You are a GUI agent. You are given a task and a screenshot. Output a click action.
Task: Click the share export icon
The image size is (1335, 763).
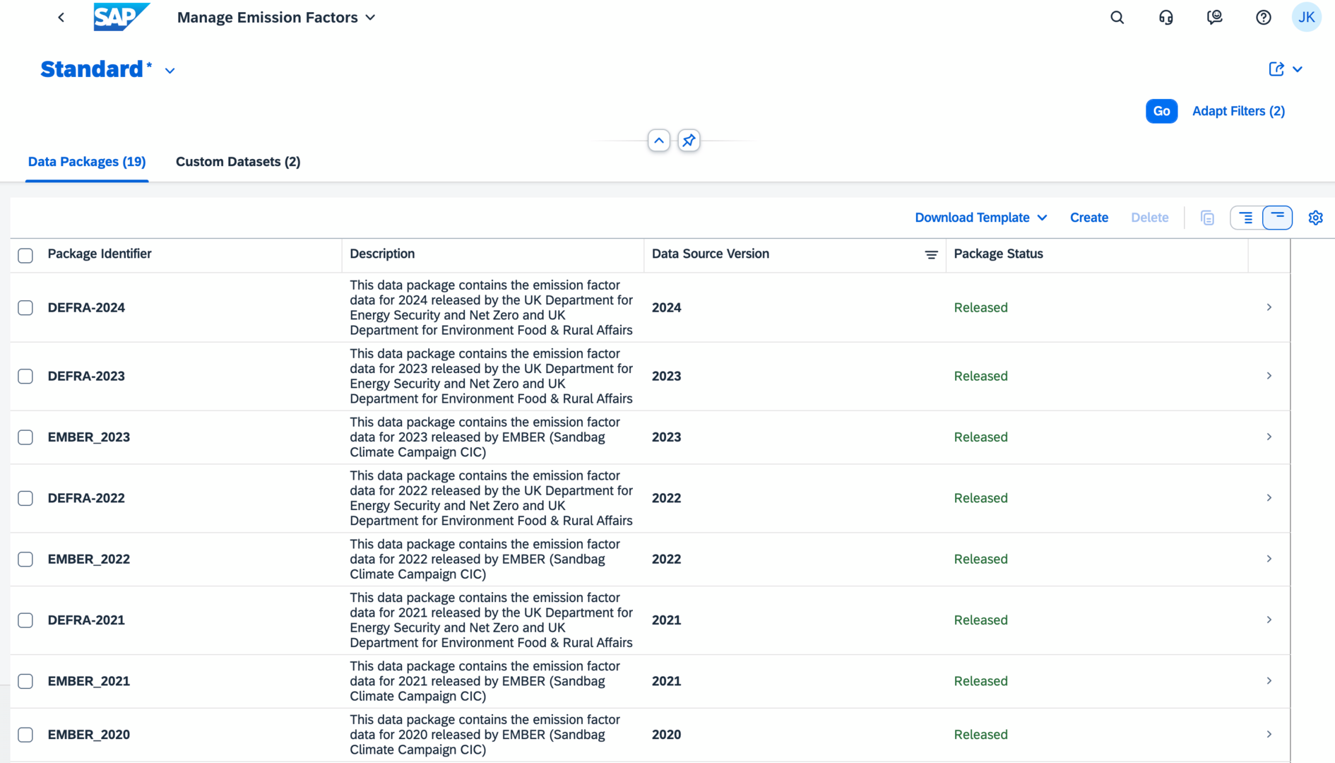(1276, 69)
